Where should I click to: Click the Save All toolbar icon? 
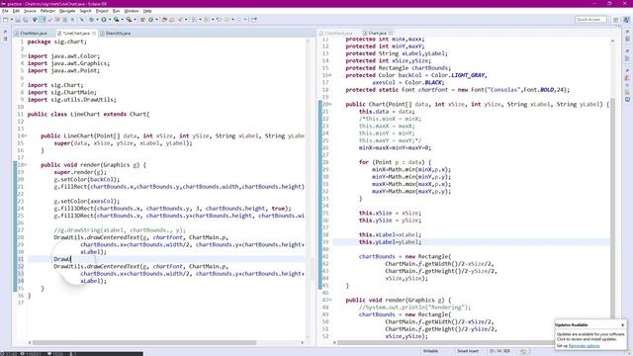[25, 20]
